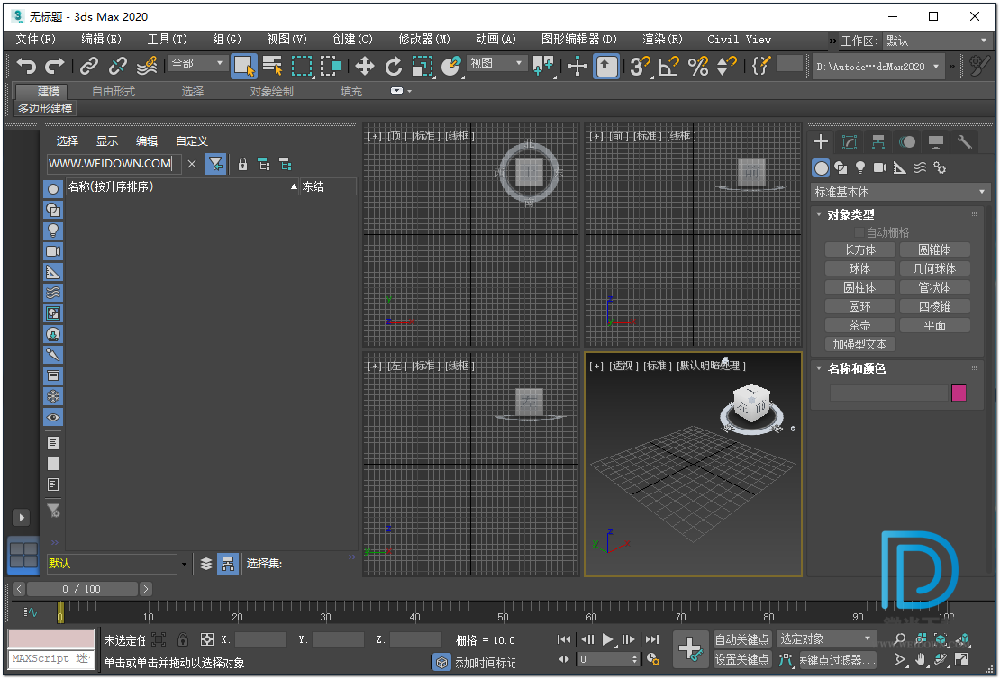This screenshot has width=1000, height=679.
Task: Open the 视图 reference coordinate dropdown
Action: (496, 63)
